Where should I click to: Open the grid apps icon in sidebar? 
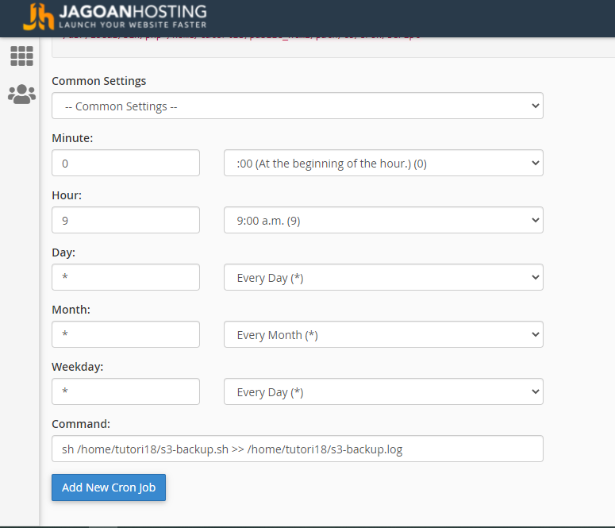point(21,56)
